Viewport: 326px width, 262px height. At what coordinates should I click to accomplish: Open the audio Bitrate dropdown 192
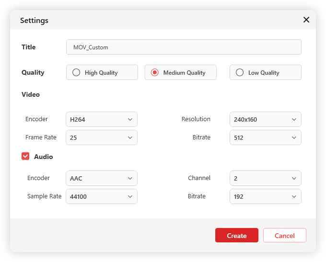(265, 196)
